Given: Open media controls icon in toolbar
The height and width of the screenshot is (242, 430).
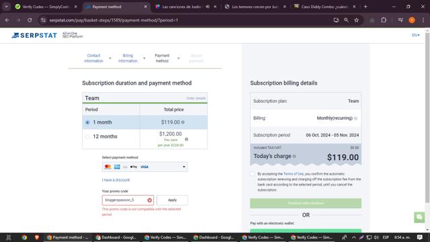Looking at the screenshot, I should [400, 20].
